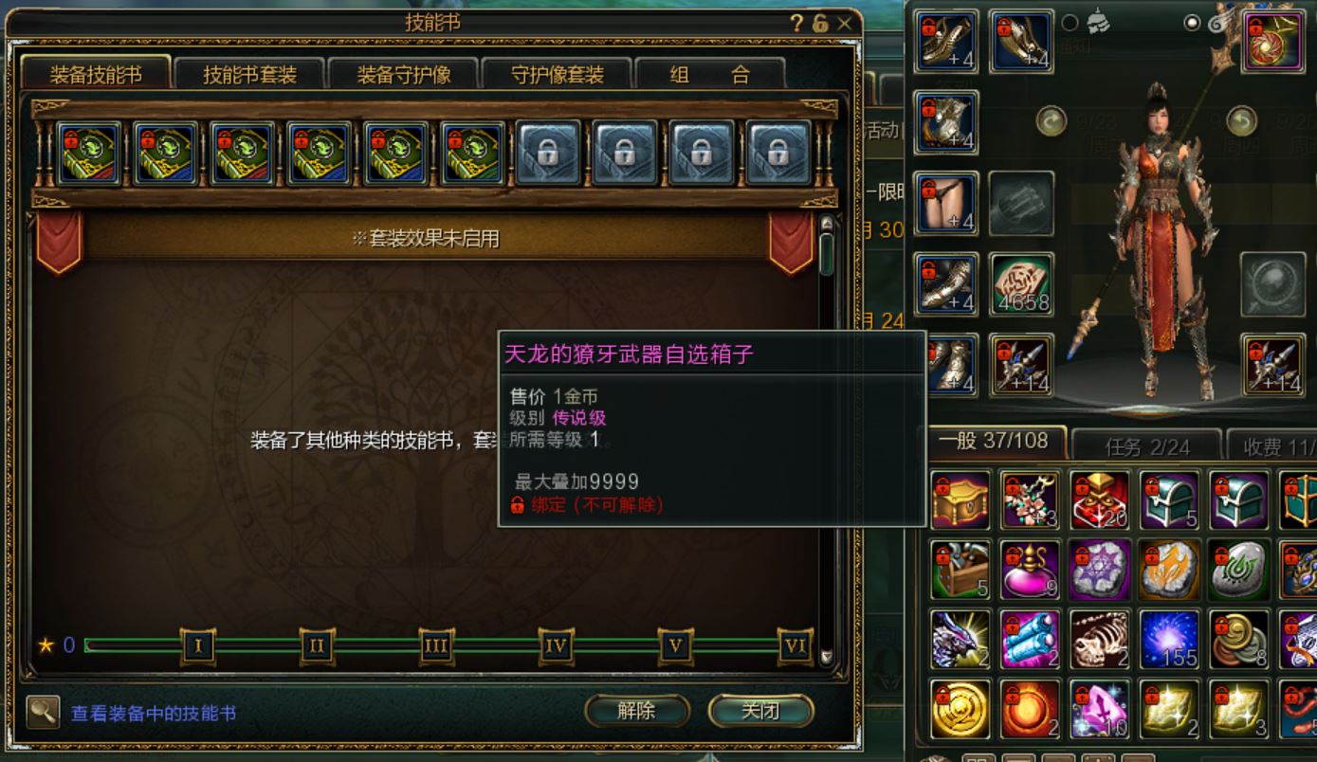This screenshot has height=762, width=1317.
Task: Click the magnifier icon beside 查看装备中的技能书
Action: tap(43, 712)
